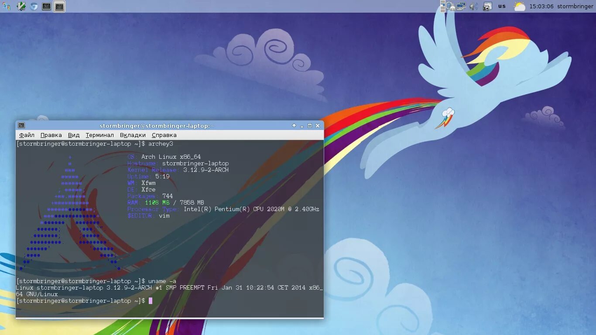The height and width of the screenshot is (335, 596).
Task: Click the Uptime value '5:19'
Action: coord(162,177)
